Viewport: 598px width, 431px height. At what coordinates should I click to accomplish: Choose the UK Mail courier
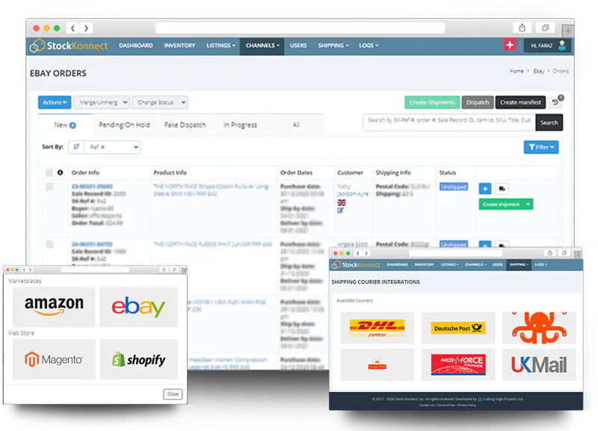click(539, 365)
